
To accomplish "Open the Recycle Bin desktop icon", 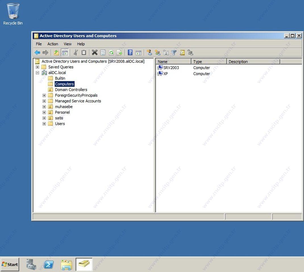I will click(x=13, y=14).
